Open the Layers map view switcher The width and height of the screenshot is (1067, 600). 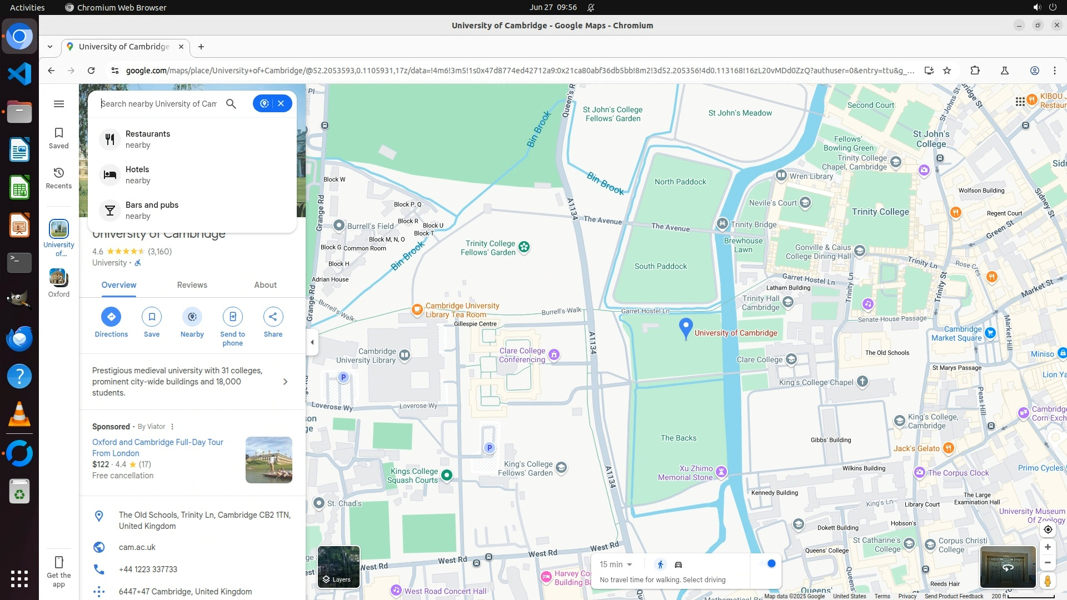pos(338,567)
